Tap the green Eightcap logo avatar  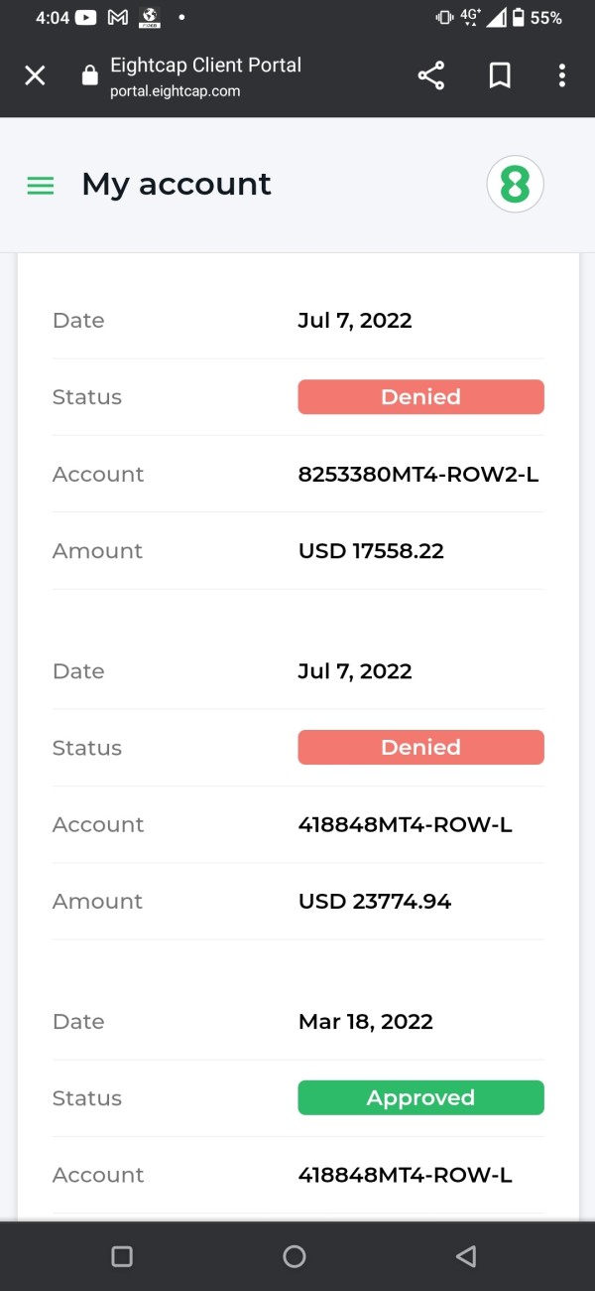point(515,185)
